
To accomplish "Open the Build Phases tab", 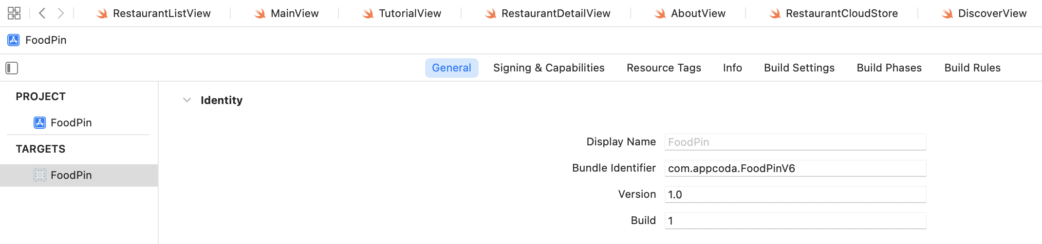I will 889,68.
